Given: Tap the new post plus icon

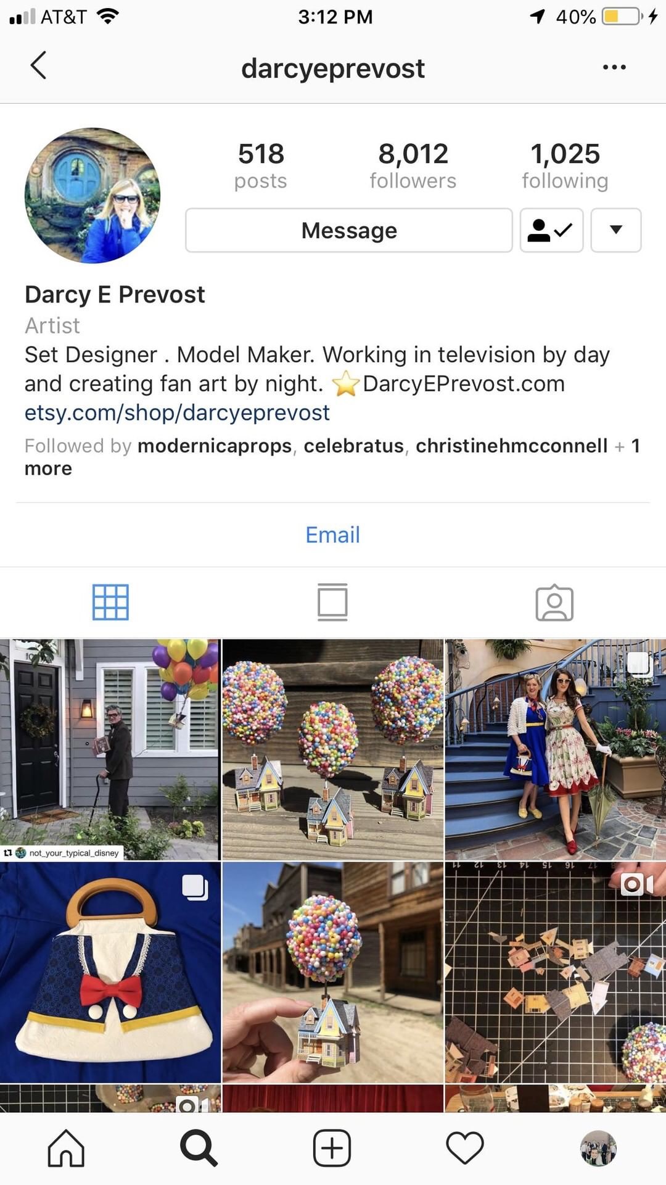Looking at the screenshot, I should point(332,1149).
